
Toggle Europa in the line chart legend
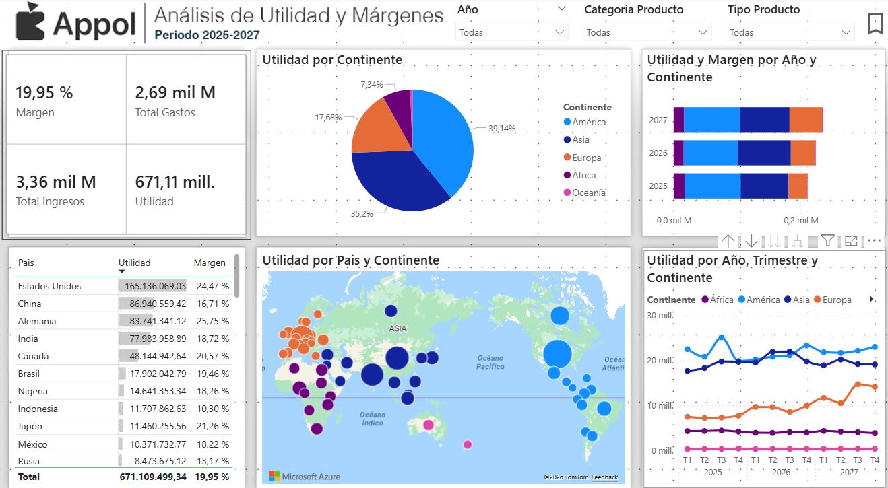(x=834, y=299)
